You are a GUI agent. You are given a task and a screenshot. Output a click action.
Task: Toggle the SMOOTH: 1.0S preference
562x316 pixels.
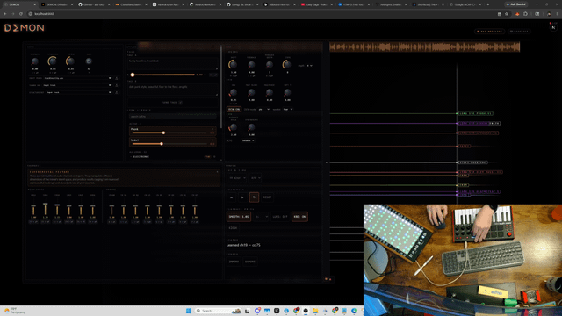(239, 217)
